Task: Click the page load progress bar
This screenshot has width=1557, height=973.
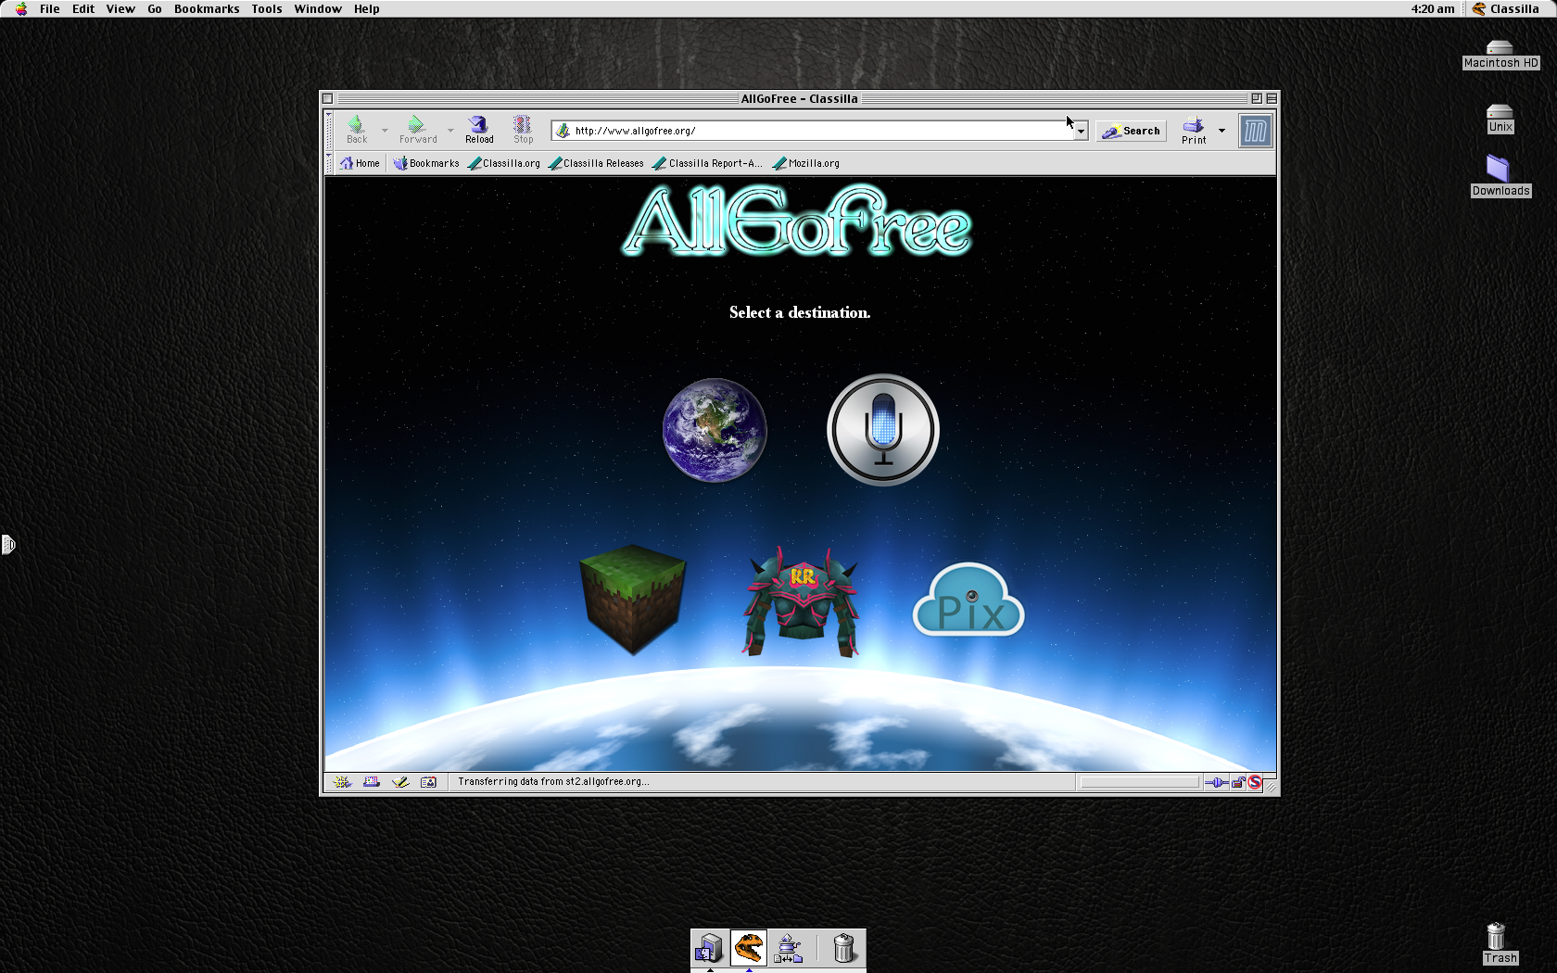Action: (1140, 782)
